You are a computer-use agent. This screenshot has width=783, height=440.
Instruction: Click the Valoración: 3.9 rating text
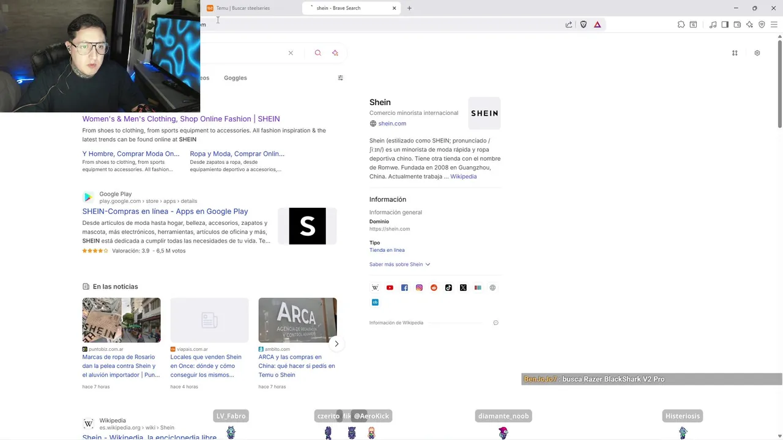tap(130, 251)
